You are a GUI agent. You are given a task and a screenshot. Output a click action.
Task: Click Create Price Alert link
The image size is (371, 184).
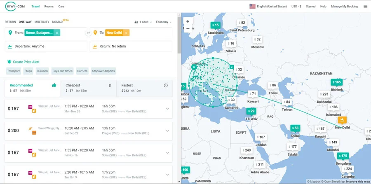tap(26, 62)
